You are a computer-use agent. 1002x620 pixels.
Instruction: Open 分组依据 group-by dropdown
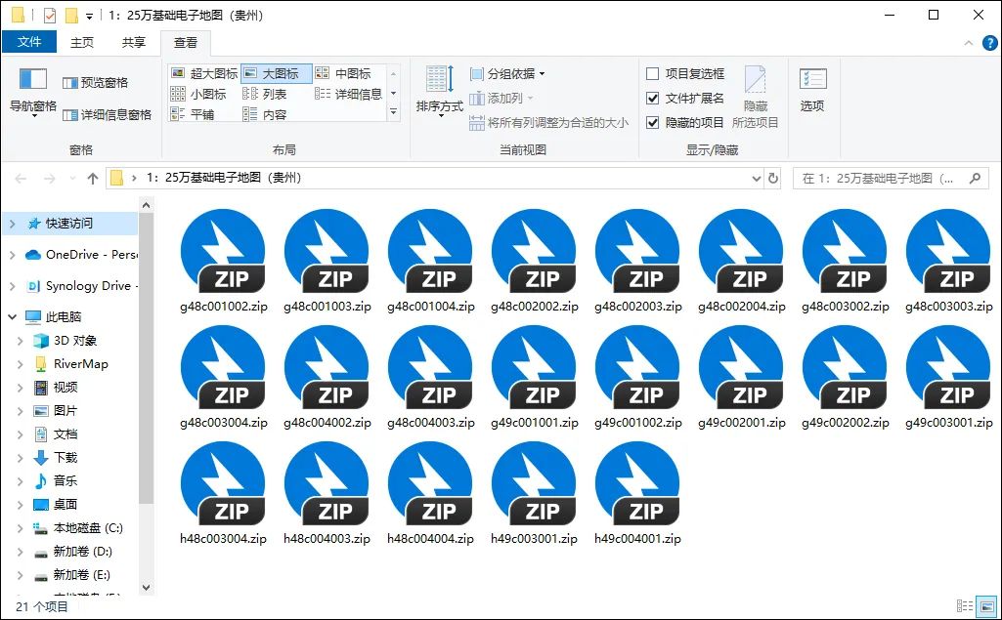point(507,74)
